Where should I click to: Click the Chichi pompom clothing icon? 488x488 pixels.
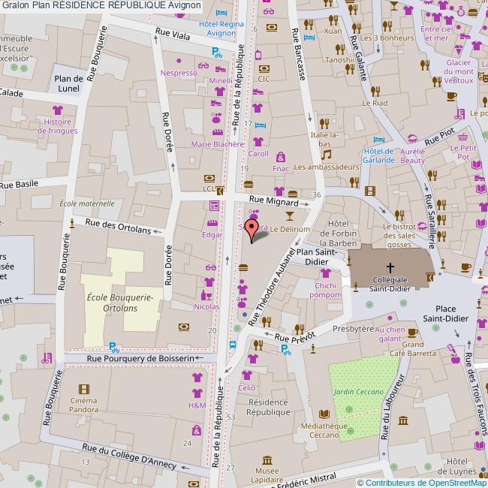pyautogui.click(x=326, y=273)
